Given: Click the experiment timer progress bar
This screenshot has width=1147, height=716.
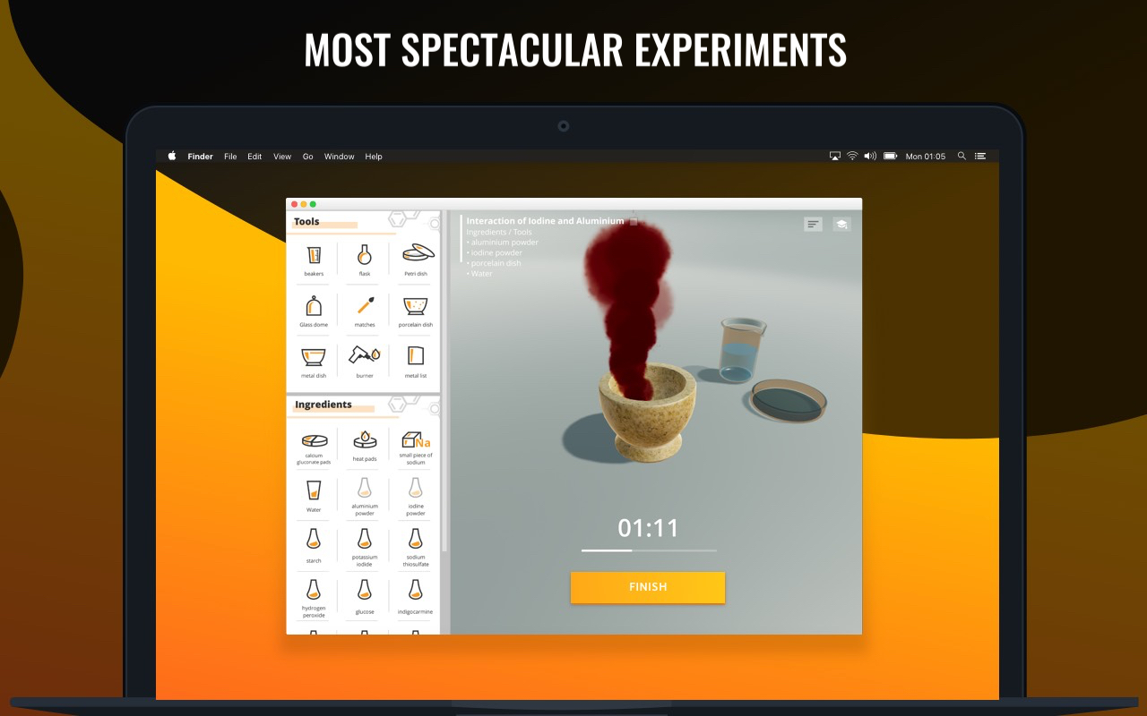Looking at the screenshot, I should 649,550.
